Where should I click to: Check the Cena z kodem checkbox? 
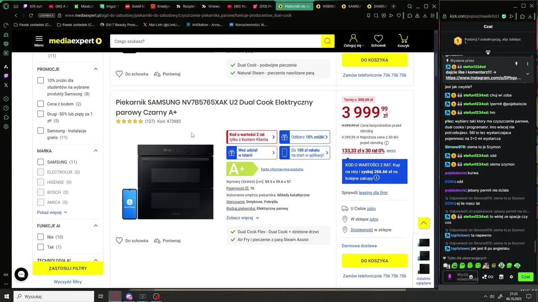click(40, 104)
